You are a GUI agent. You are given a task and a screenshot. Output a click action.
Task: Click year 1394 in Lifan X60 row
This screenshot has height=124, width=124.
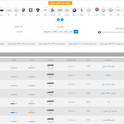88,66
